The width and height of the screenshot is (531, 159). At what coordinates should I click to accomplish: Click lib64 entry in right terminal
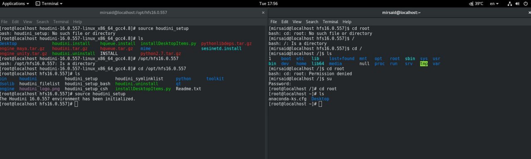point(318,64)
